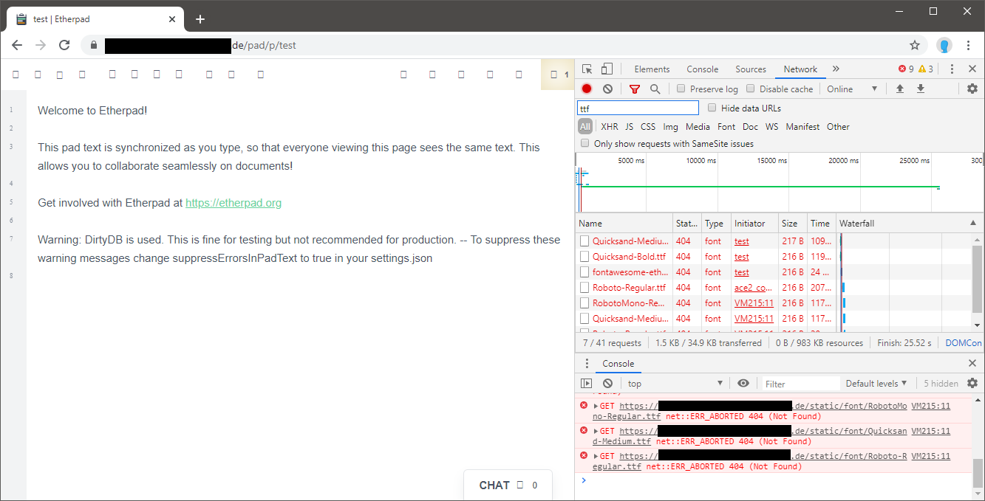Viewport: 985px width, 501px height.
Task: Filter requests by CSS type
Action: 648,126
